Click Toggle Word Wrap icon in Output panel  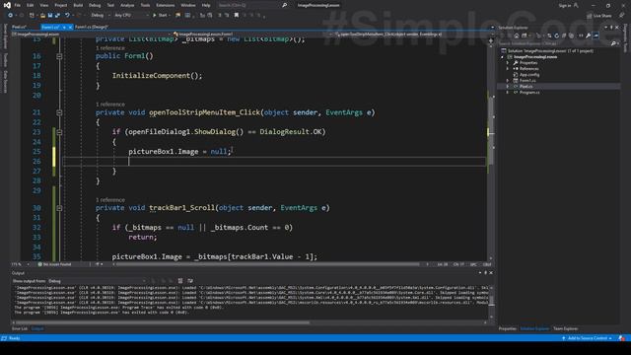coord(190,280)
